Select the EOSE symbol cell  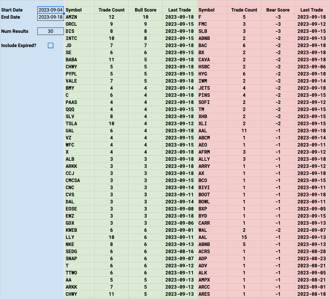[x=80, y=209]
